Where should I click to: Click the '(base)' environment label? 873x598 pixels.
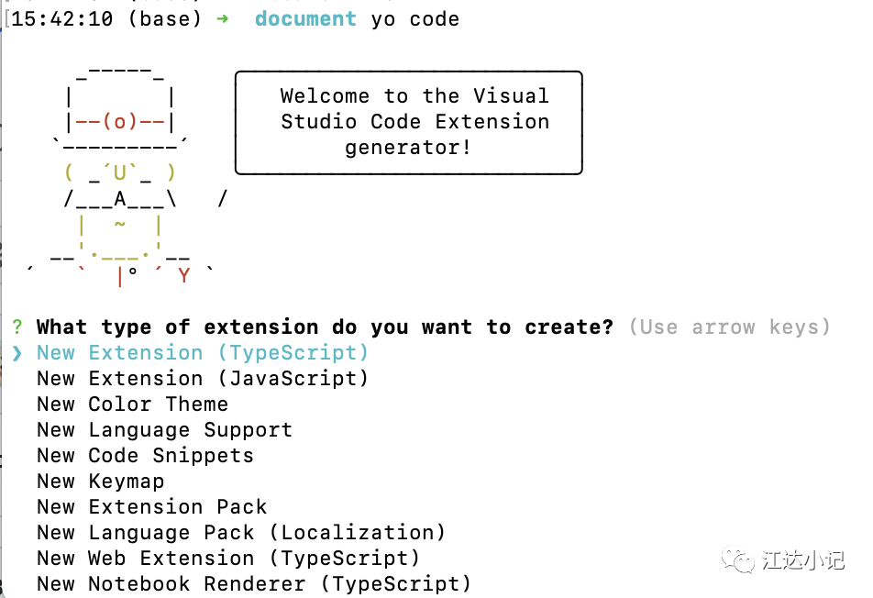164,19
